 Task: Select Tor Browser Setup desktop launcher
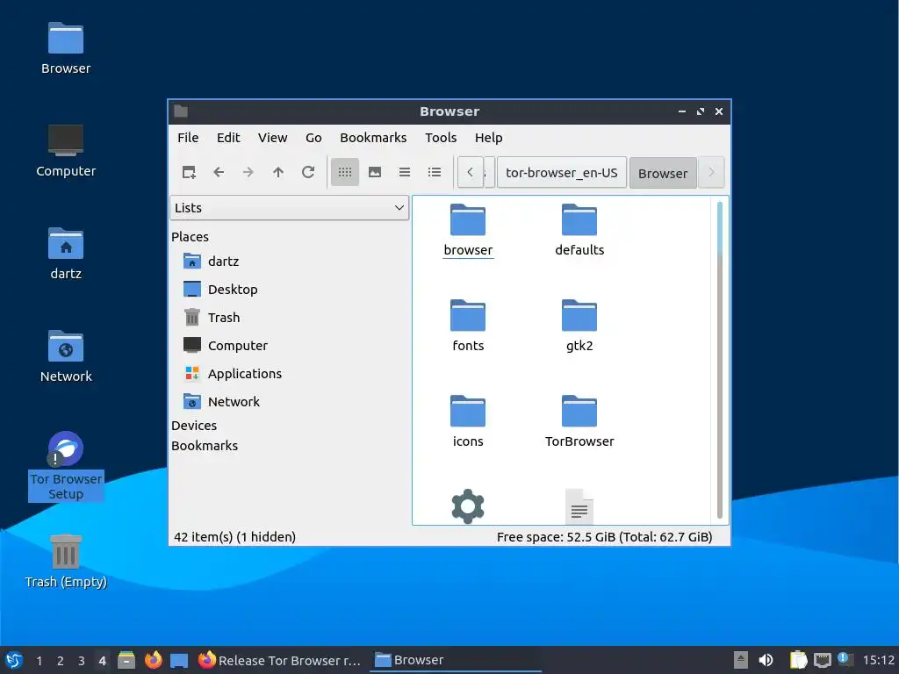point(66,466)
